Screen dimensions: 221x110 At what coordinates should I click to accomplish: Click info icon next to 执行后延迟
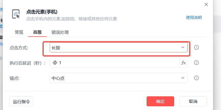pyautogui.click(x=196, y=63)
